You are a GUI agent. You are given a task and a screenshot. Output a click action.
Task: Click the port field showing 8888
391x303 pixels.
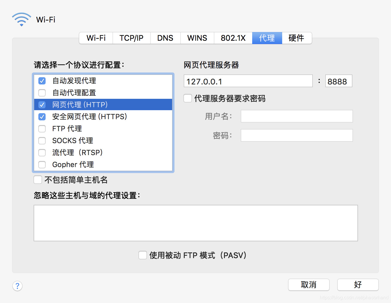point(339,81)
